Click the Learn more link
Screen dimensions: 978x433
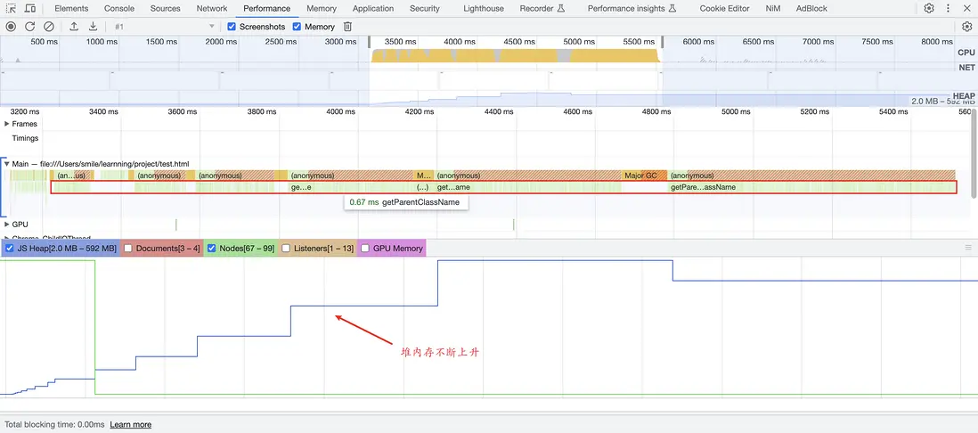click(x=130, y=424)
